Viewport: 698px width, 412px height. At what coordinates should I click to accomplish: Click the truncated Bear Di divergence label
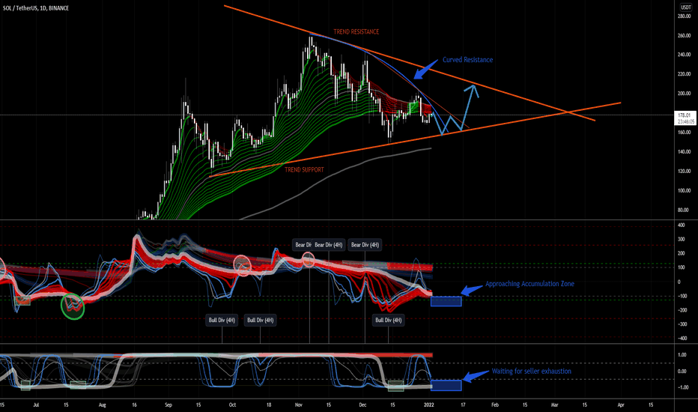tap(303, 244)
